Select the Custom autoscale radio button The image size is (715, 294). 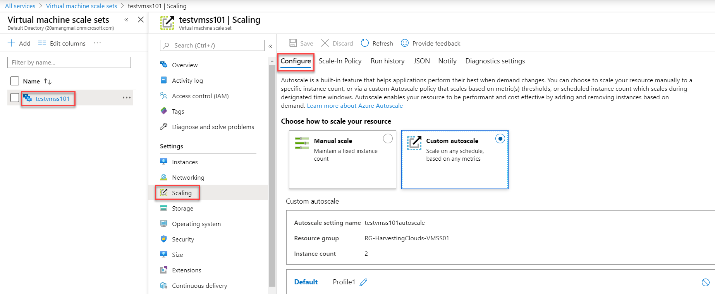coord(500,139)
